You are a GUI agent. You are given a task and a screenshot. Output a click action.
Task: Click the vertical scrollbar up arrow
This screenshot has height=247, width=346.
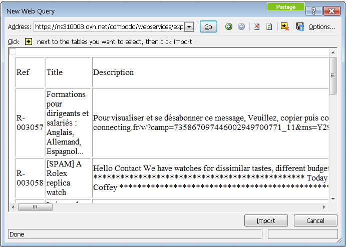pyautogui.click(x=332, y=52)
